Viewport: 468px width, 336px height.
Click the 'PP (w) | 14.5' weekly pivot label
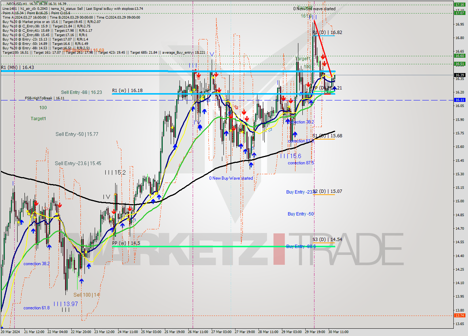click(126, 243)
